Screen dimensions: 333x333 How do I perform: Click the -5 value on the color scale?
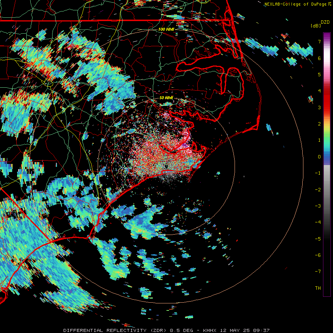318,239
